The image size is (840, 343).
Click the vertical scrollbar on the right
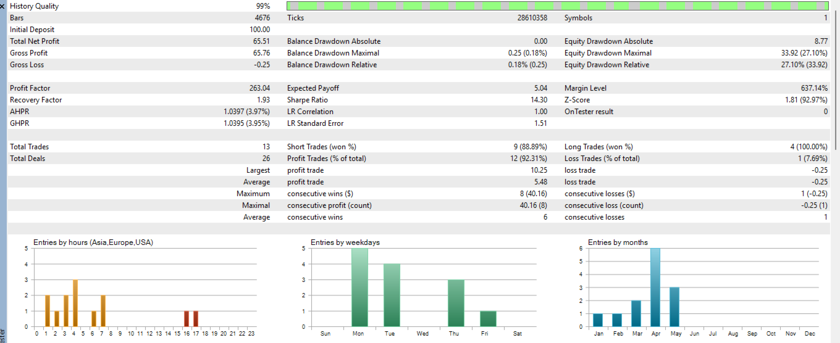(834, 74)
